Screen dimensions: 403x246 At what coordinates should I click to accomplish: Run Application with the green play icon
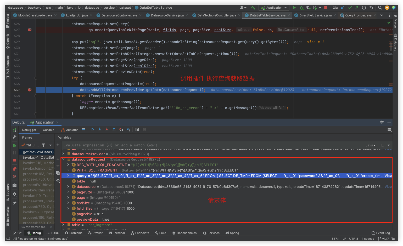point(294,8)
